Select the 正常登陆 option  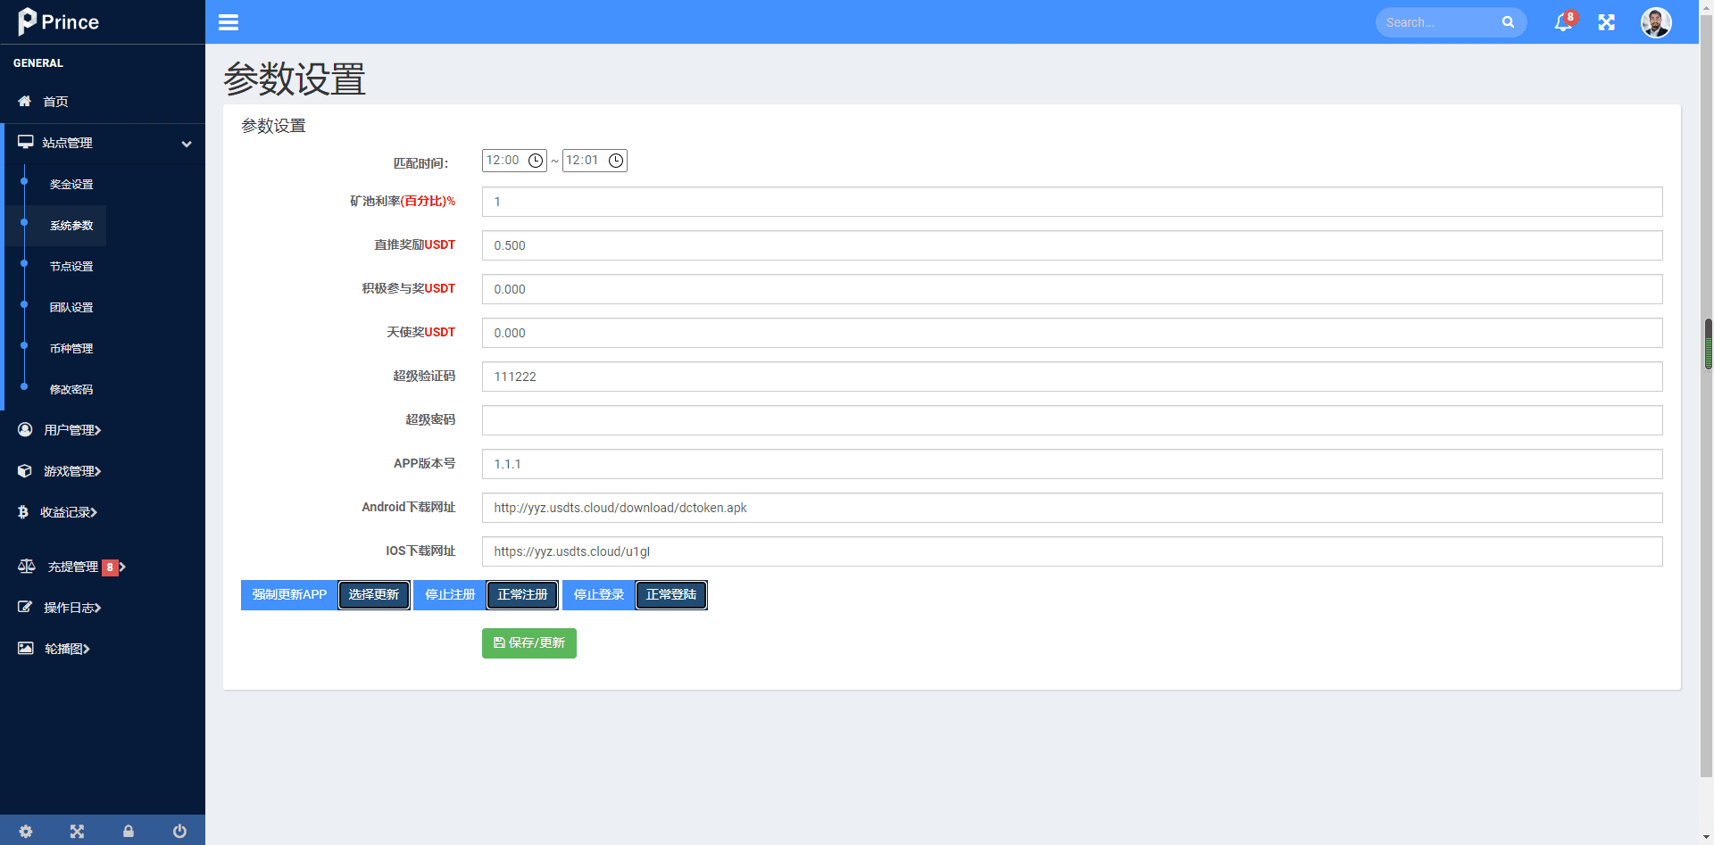(x=671, y=595)
